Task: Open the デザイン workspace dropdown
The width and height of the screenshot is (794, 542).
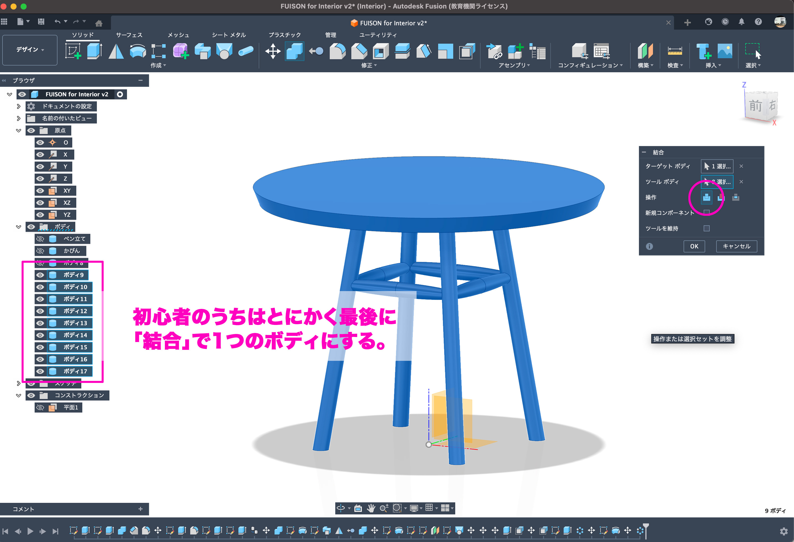Action: 30,50
